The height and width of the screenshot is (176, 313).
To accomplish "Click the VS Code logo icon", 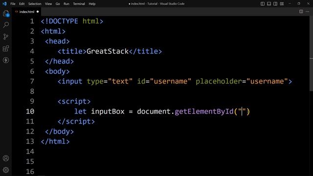I will (4, 3).
